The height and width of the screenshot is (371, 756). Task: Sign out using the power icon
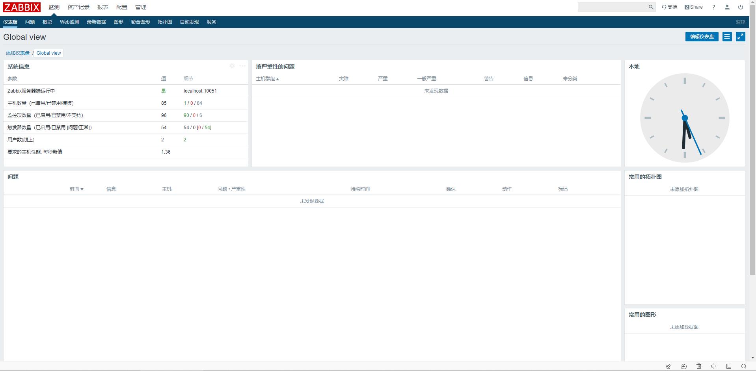tap(740, 7)
